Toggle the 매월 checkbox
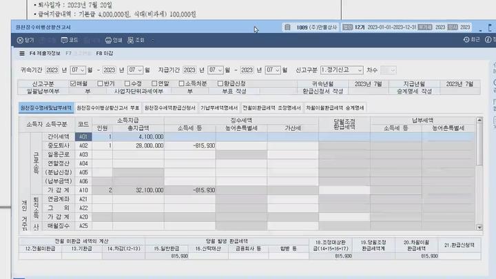496x279 pixels. (x=73, y=83)
